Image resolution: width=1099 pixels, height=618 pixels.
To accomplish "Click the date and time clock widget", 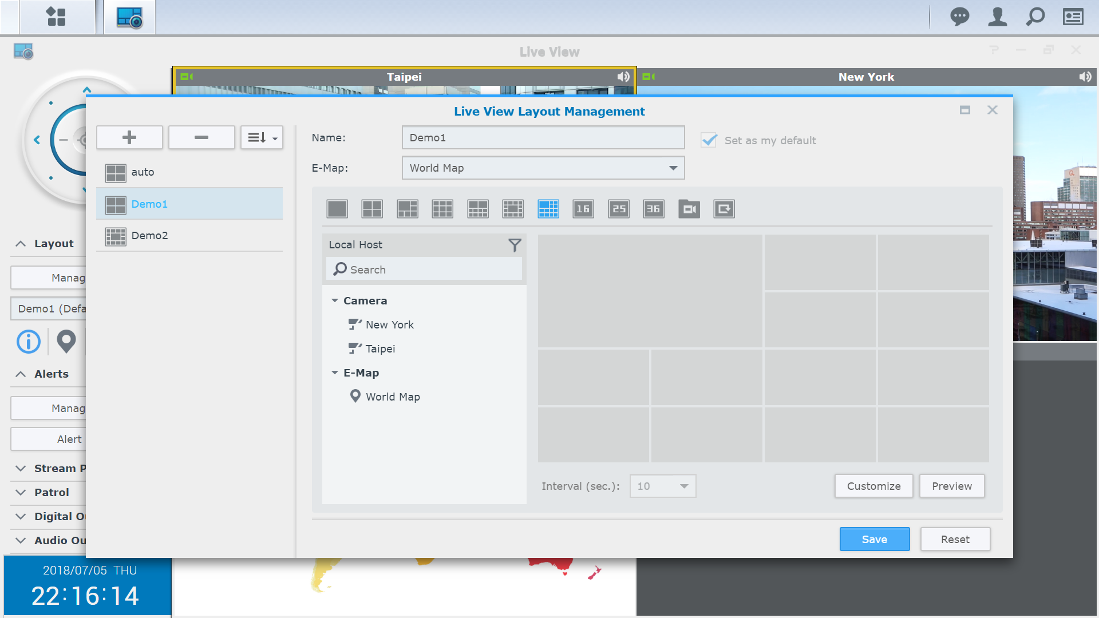I will tap(88, 586).
